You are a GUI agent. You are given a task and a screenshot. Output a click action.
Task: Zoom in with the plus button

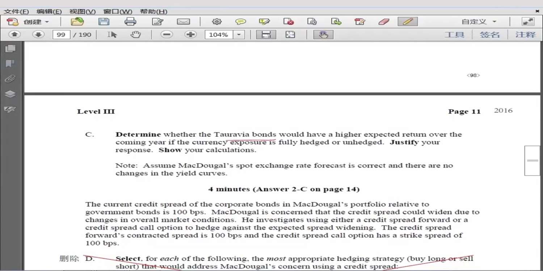[190, 35]
